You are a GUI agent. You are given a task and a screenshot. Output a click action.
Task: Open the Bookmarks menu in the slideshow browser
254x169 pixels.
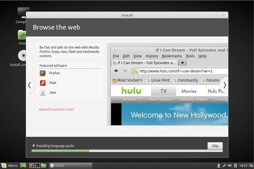[x=172, y=56]
